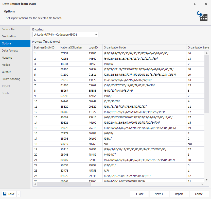Select cell with NationalIDNumber 57137
This screenshot has width=211, height=199.
click(x=73, y=53)
